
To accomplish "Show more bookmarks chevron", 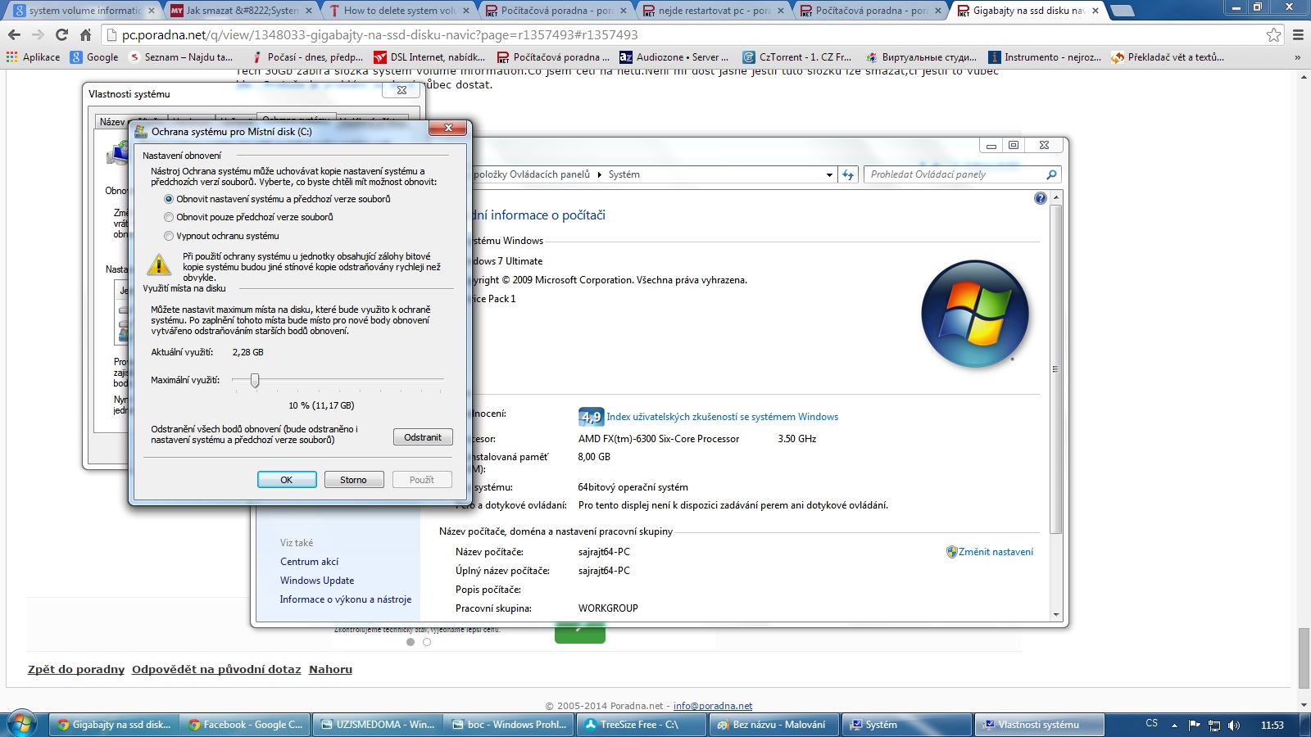I will [x=1297, y=57].
